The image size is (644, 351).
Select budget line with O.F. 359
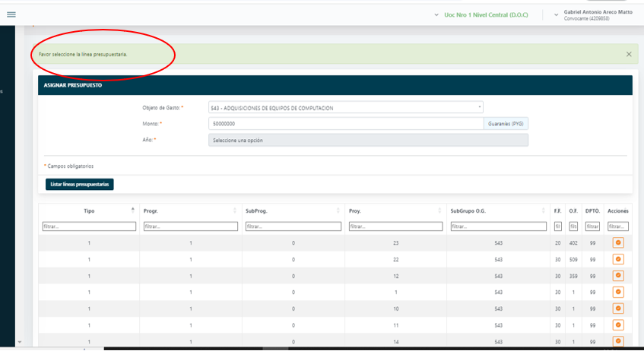click(618, 276)
